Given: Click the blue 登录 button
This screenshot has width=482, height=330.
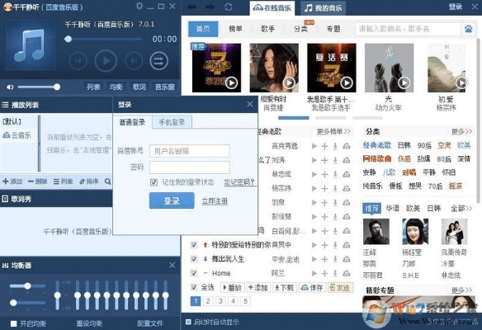Looking at the screenshot, I should [172, 200].
